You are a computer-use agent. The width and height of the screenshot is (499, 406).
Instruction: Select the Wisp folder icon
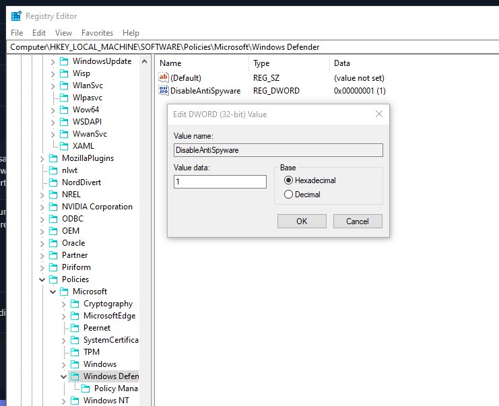pos(64,73)
